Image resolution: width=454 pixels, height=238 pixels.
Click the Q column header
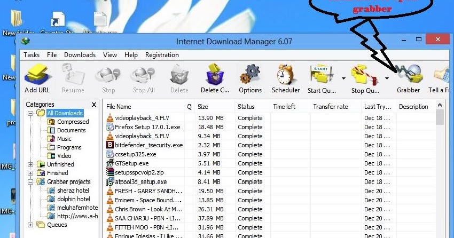[190, 106]
